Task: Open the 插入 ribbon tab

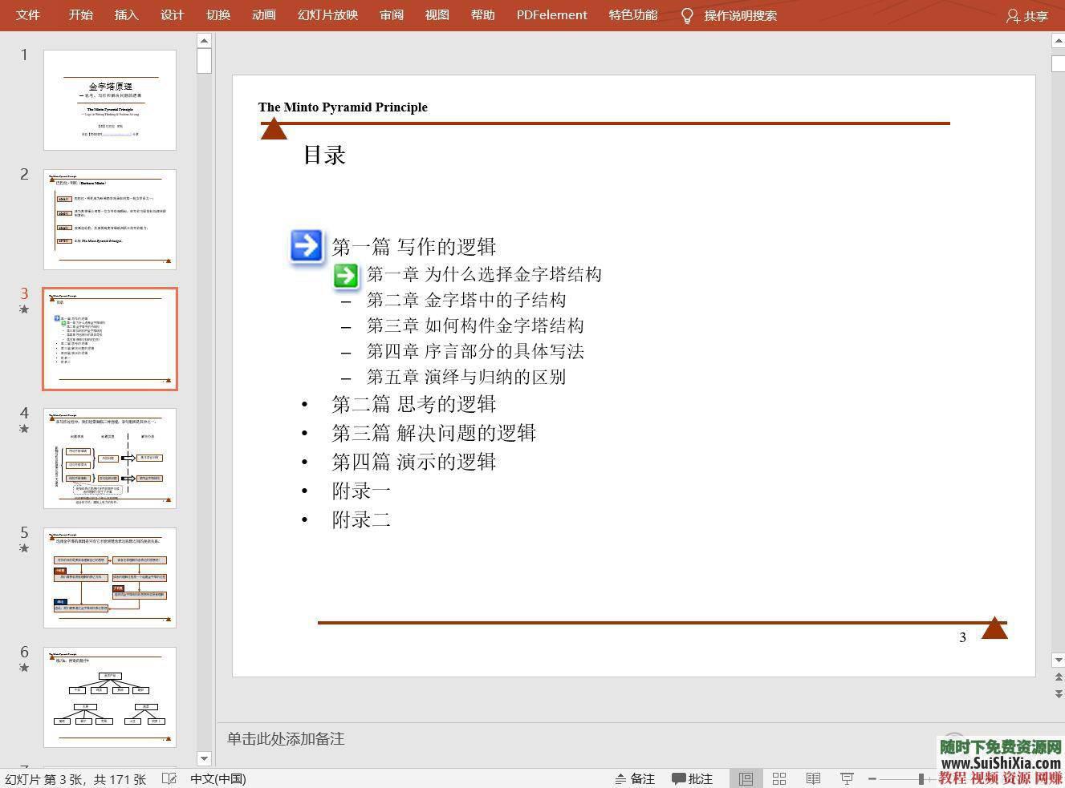Action: point(126,14)
